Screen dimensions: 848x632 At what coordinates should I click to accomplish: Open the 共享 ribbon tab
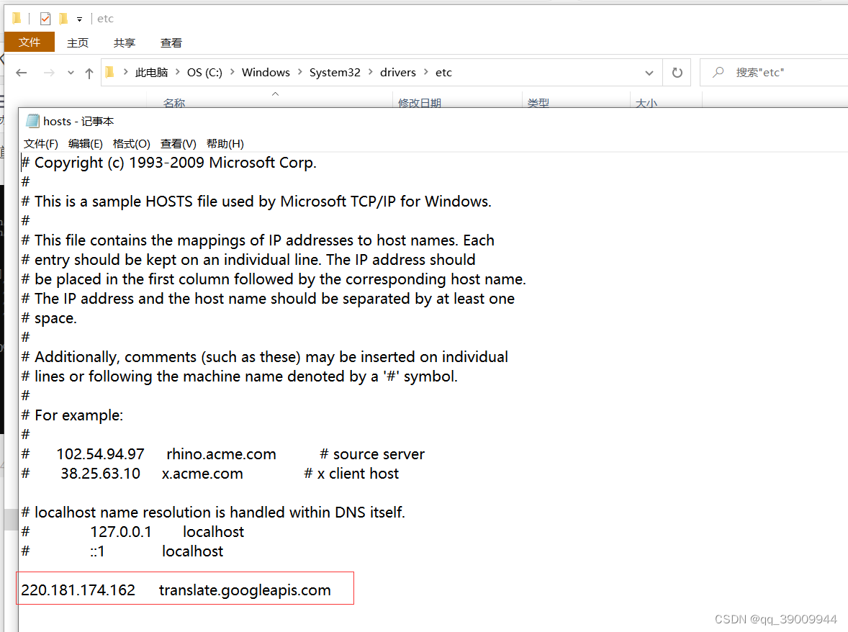pyautogui.click(x=125, y=42)
